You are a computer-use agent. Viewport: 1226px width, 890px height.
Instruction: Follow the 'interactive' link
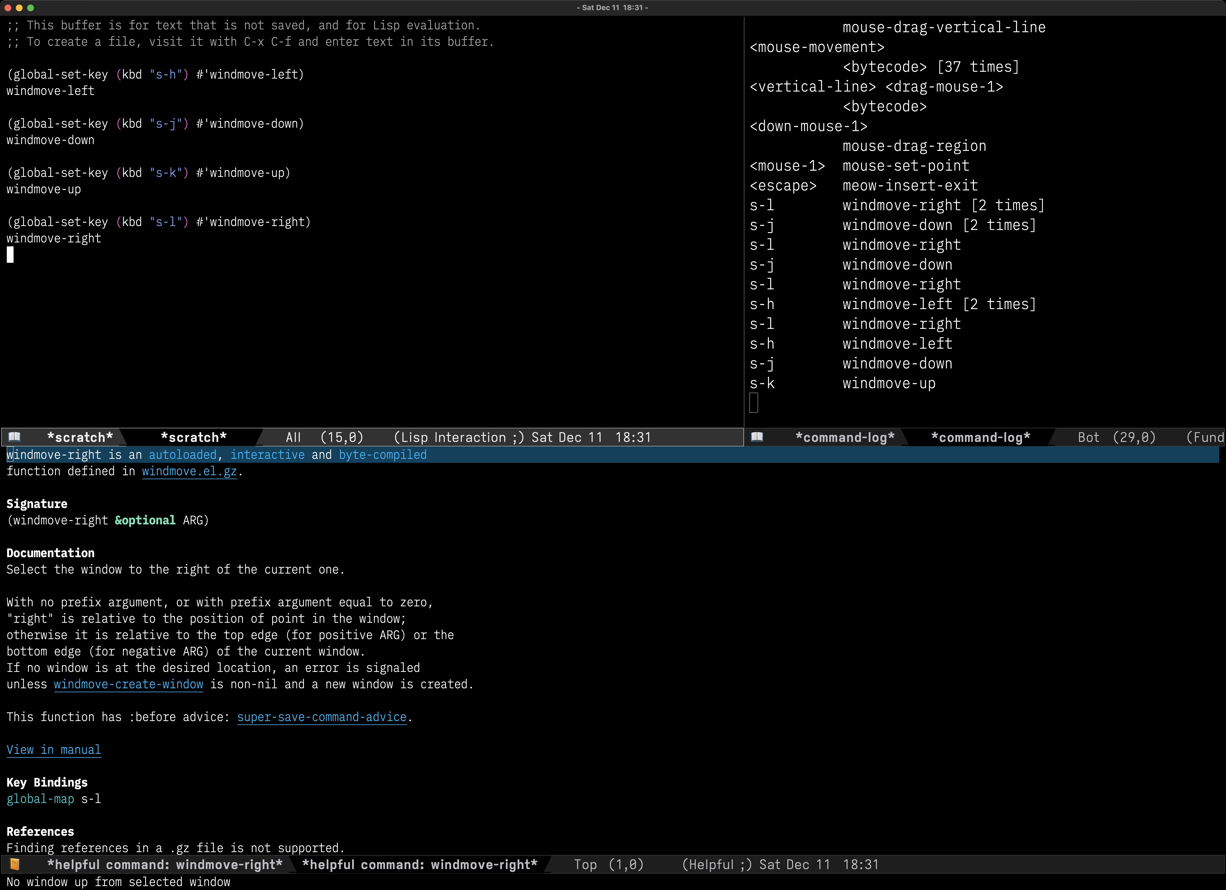pos(268,455)
